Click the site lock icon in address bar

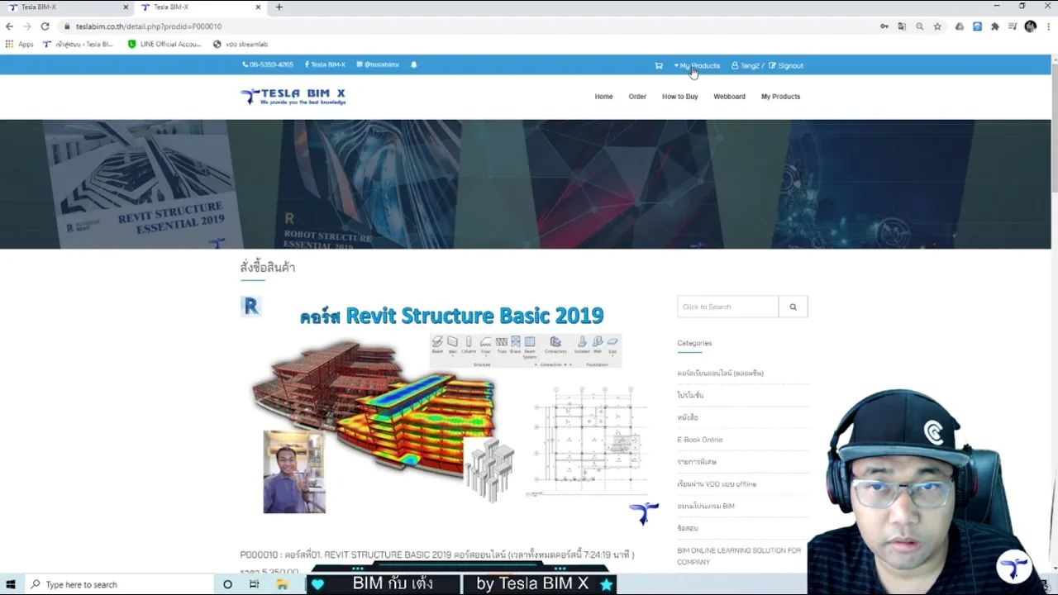click(68, 26)
